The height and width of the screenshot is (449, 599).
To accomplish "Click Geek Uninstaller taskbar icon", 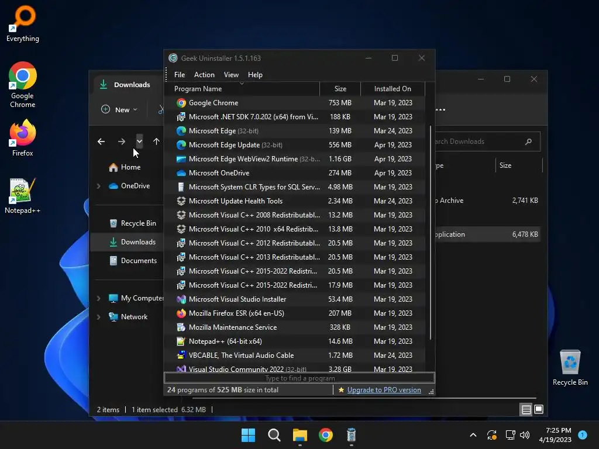I will pyautogui.click(x=351, y=435).
